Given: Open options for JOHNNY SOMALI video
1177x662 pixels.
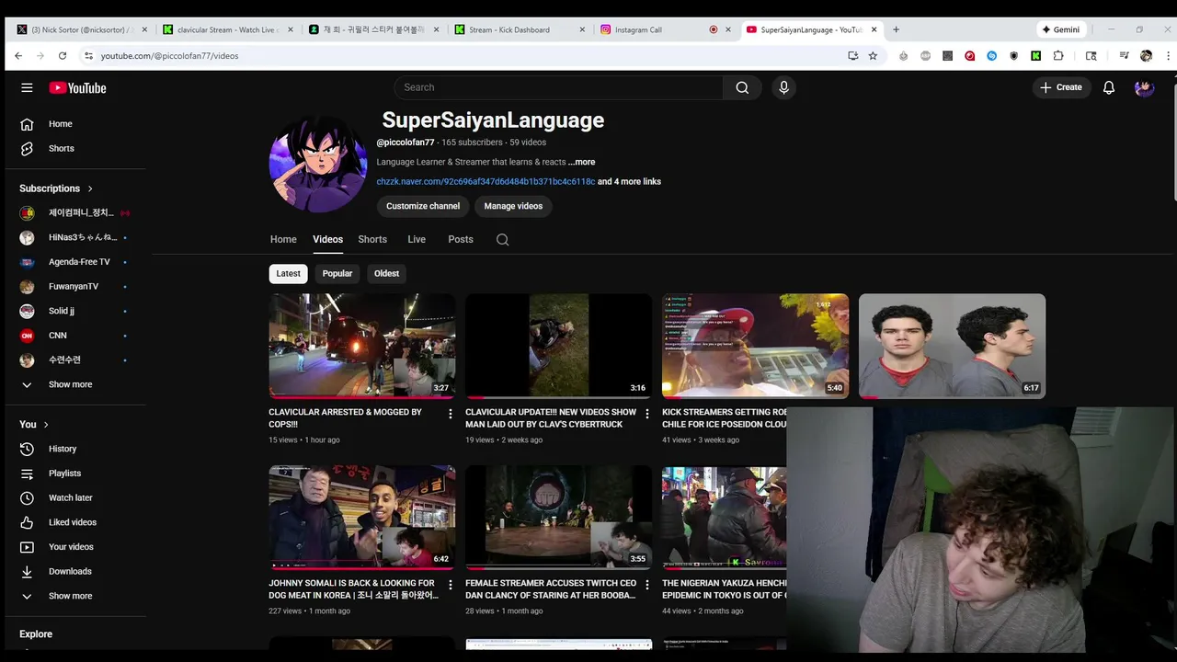Looking at the screenshot, I should tap(450, 585).
